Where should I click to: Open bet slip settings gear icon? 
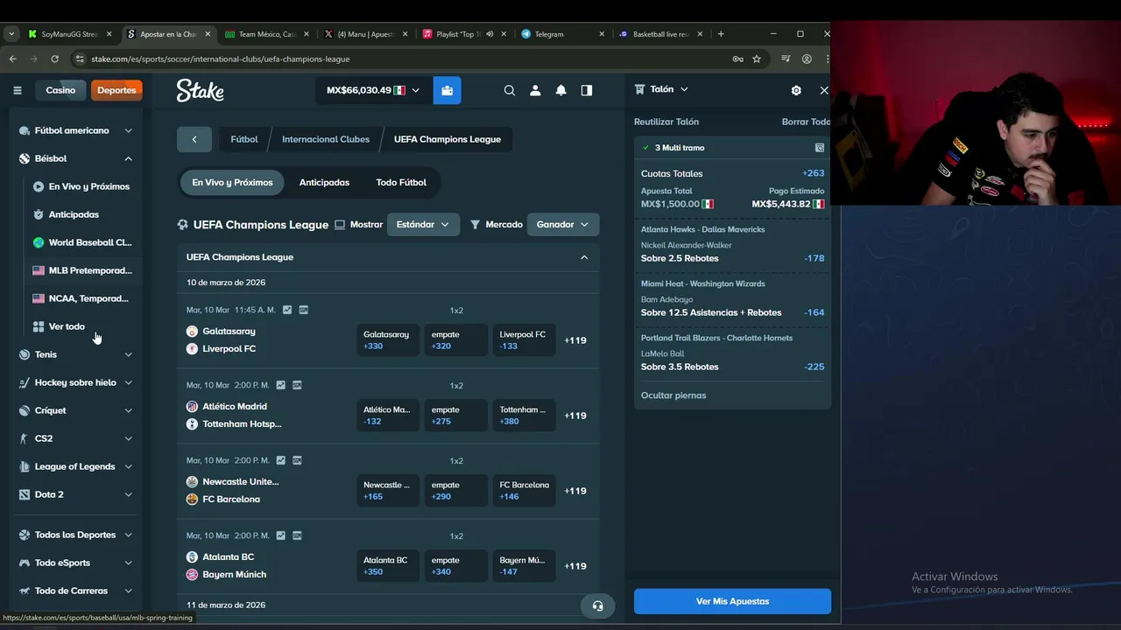point(796,90)
